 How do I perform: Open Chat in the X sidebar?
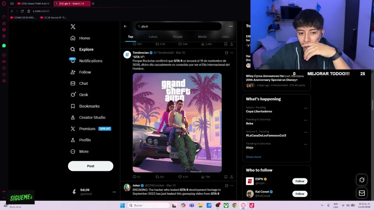(79, 83)
